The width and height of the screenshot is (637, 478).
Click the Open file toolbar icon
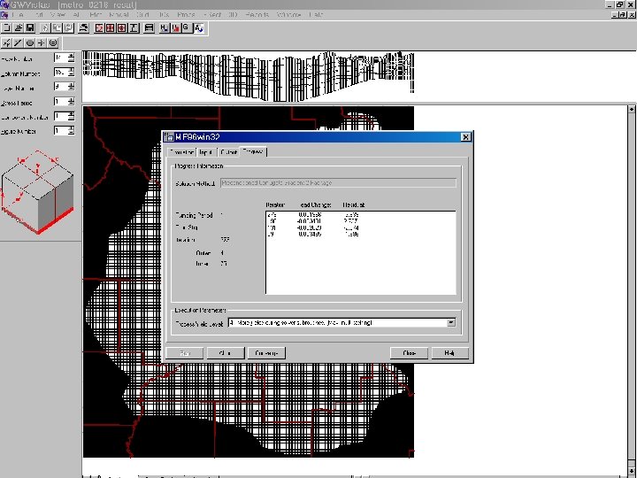tap(19, 28)
